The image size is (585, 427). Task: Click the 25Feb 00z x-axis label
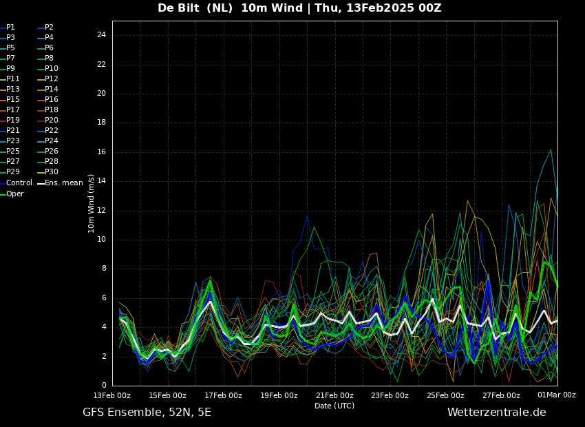[446, 395]
